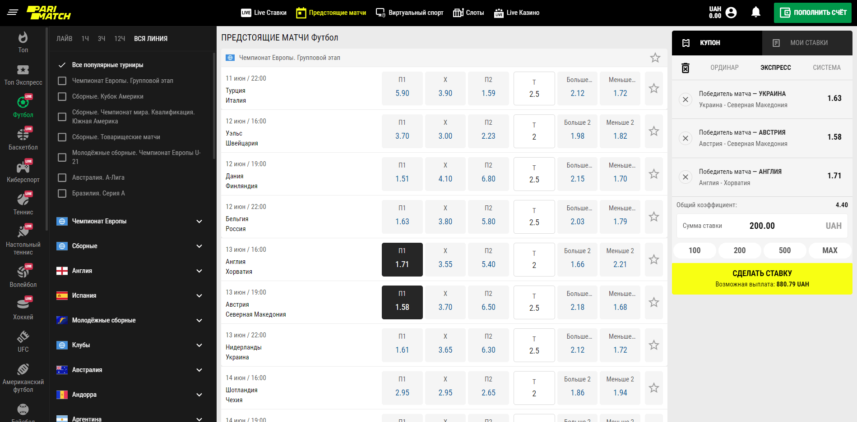Open Баскетбол in the sports sidebar

(x=23, y=139)
